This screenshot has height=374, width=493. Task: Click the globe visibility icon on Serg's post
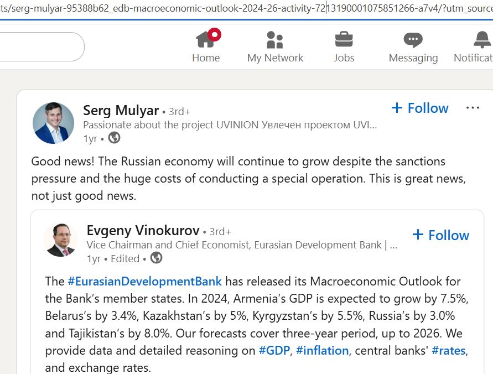point(115,138)
